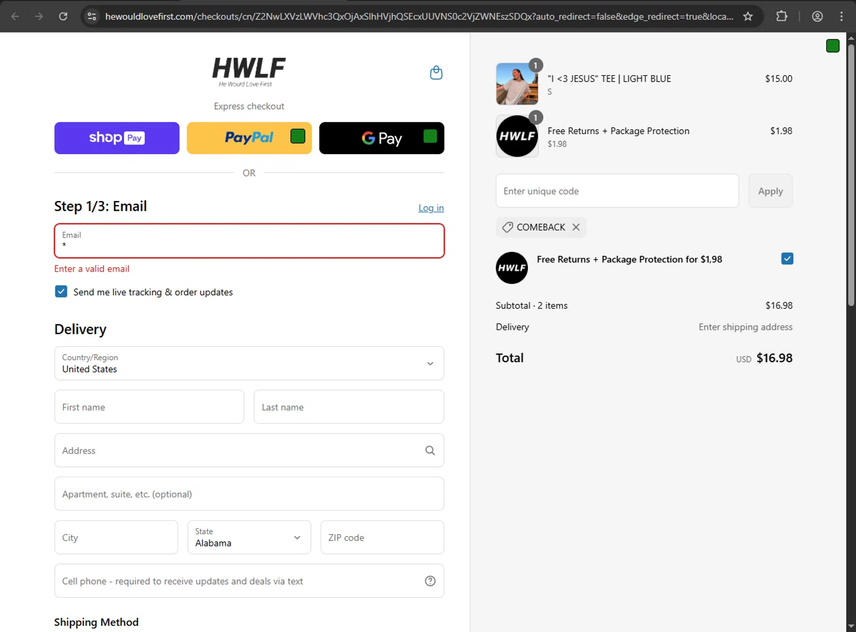Click the HWLF logo beside protection offer

512,268
